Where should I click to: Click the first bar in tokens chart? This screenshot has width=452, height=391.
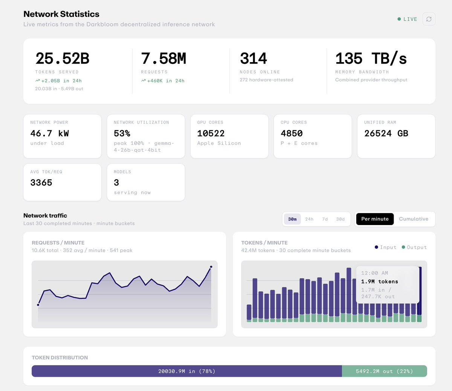(249, 313)
